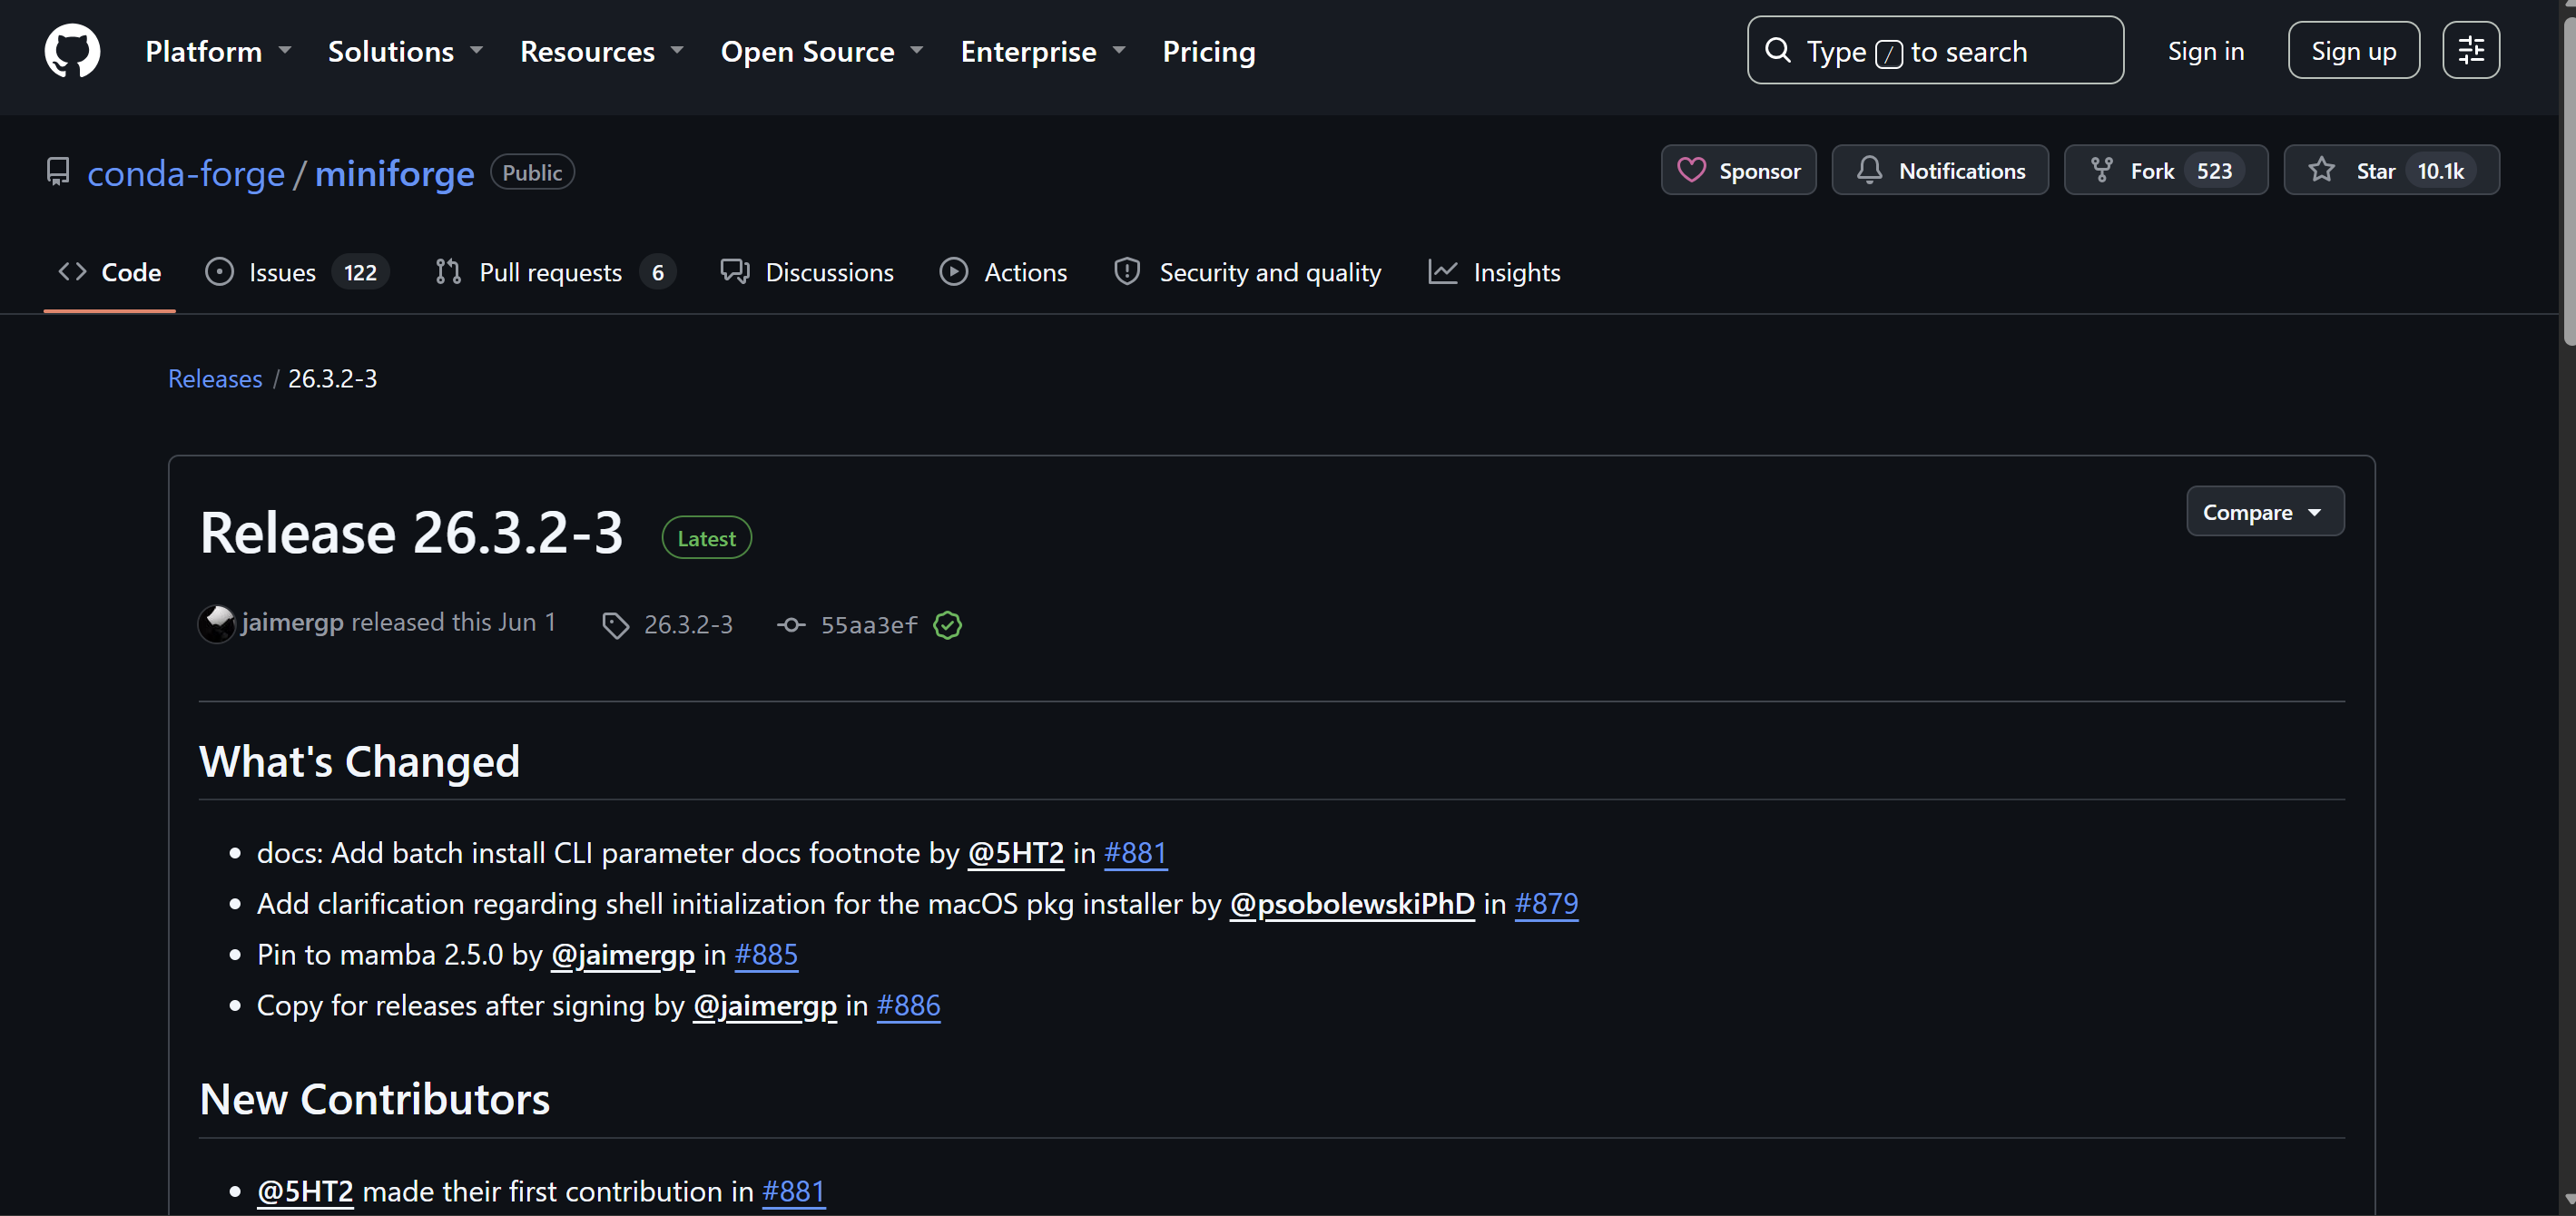Open pull request #886
Screen dimensions: 2576x1216
(908, 1006)
